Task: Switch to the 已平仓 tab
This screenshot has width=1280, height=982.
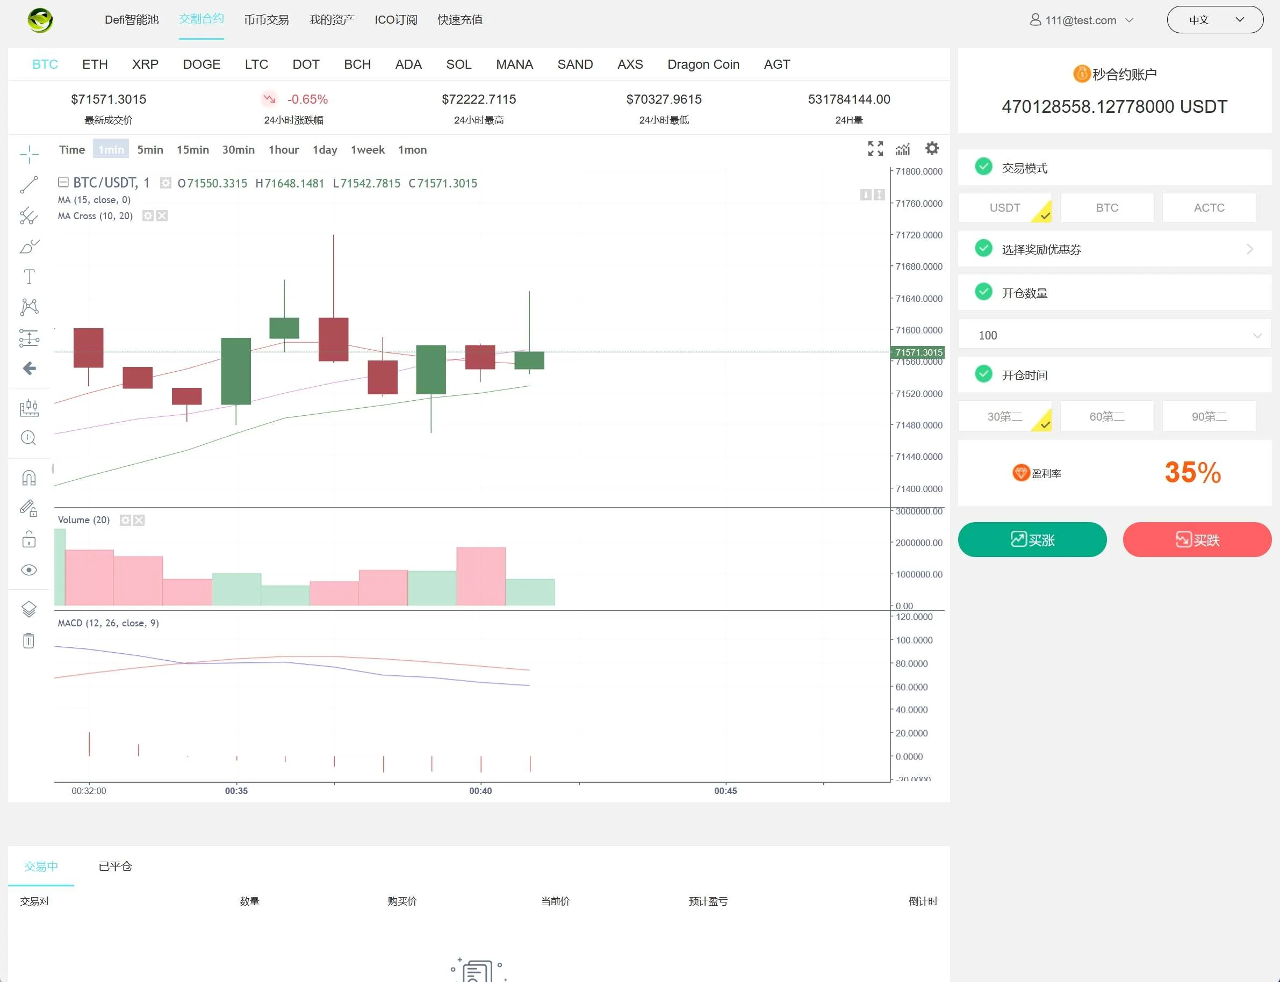Action: [x=115, y=867]
